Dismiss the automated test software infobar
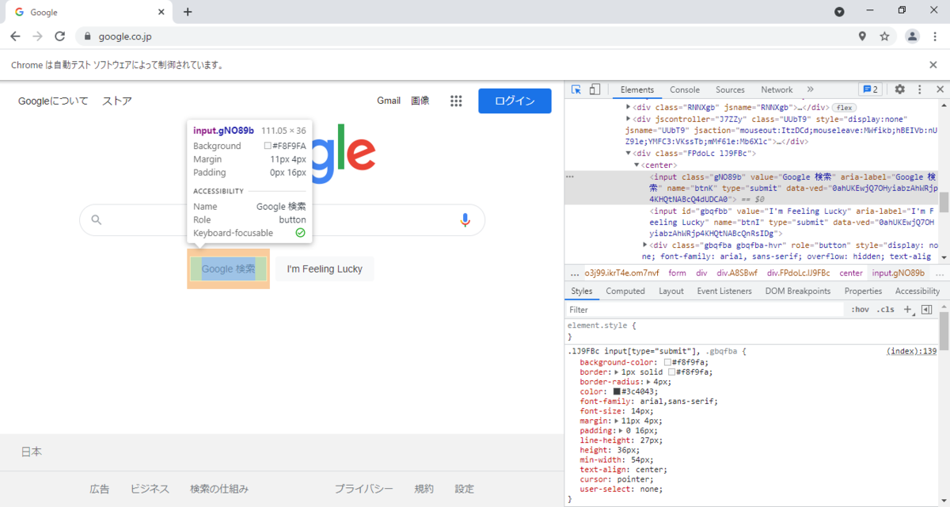Viewport: 950px width, 507px height. [x=933, y=65]
